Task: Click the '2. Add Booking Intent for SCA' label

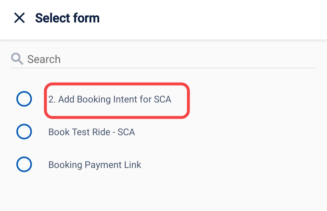Action: click(110, 99)
